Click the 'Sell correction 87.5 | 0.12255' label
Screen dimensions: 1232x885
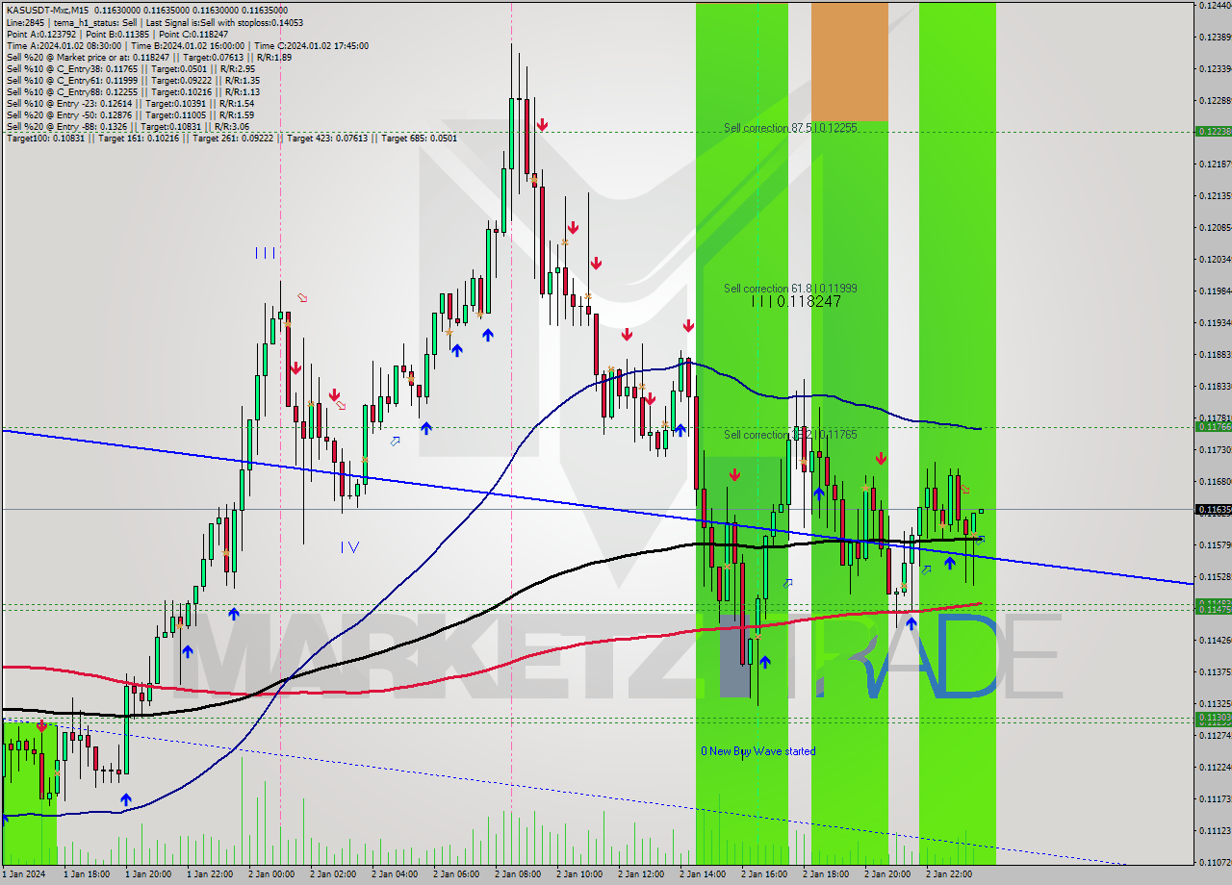tap(790, 127)
